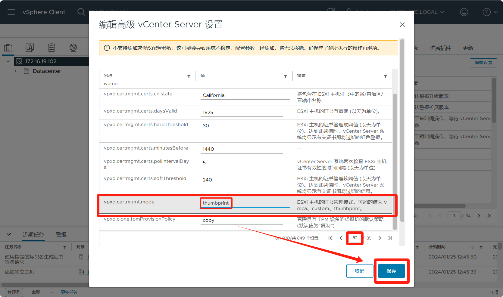Go to previous settings page
Screen dimensions: 503x297
[341, 238]
